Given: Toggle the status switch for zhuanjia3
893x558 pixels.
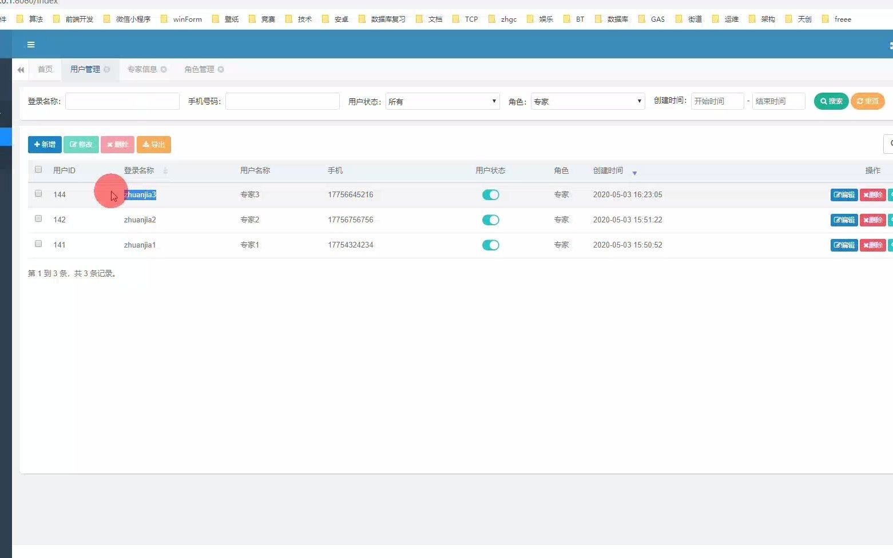Looking at the screenshot, I should 491,195.
